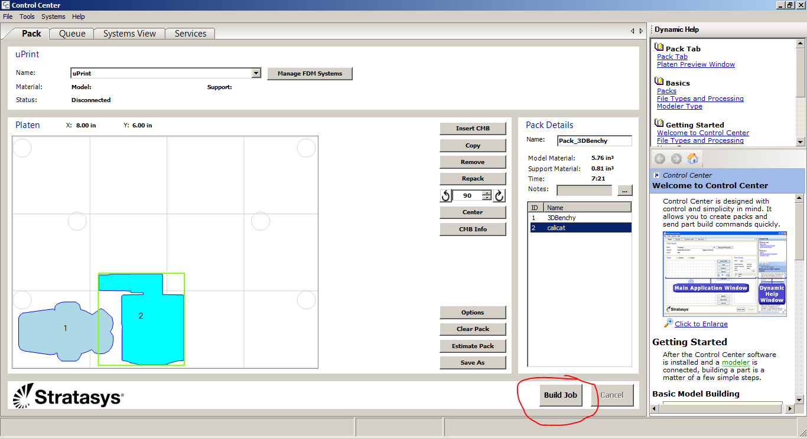
Task: Click the Build Job button
Action: 561,395
